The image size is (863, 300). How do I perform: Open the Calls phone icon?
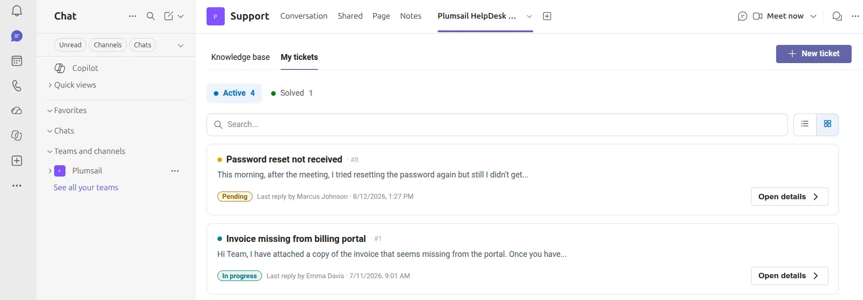pyautogui.click(x=17, y=86)
